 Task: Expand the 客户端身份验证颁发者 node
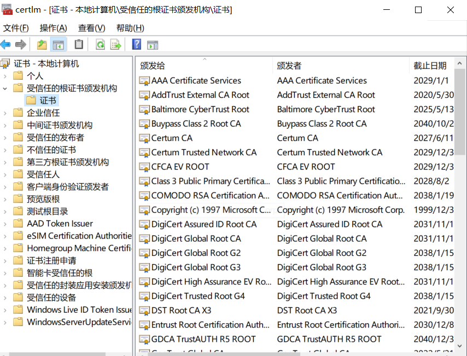click(5, 187)
